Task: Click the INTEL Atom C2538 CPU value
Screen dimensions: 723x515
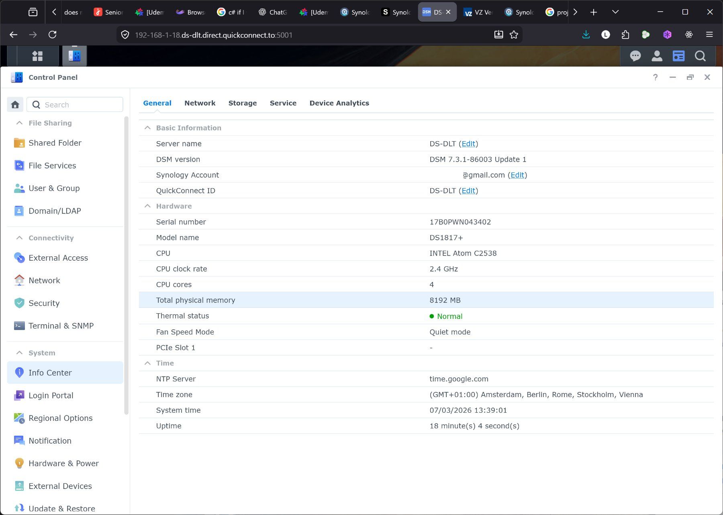Action: [x=463, y=253]
